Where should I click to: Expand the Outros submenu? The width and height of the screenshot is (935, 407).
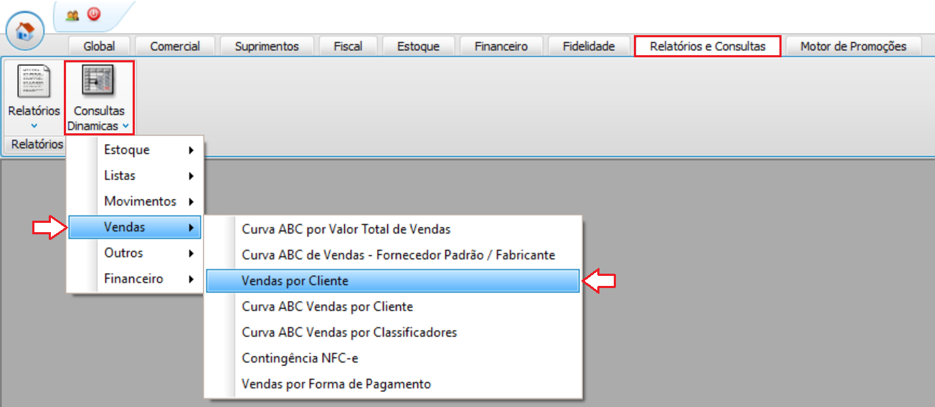134,253
